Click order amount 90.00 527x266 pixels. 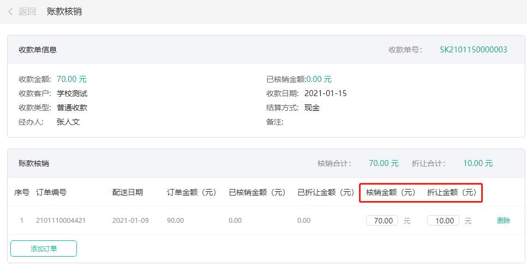(x=175, y=221)
